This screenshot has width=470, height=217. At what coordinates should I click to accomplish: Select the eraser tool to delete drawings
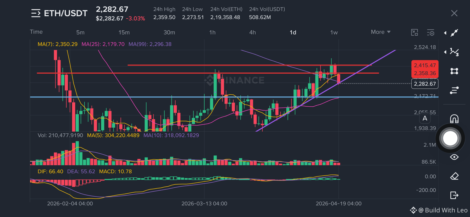coord(454,176)
